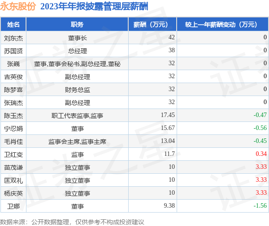Click the name cell 卫红变
Viewport: 269px width, 226px height.
tap(13, 155)
